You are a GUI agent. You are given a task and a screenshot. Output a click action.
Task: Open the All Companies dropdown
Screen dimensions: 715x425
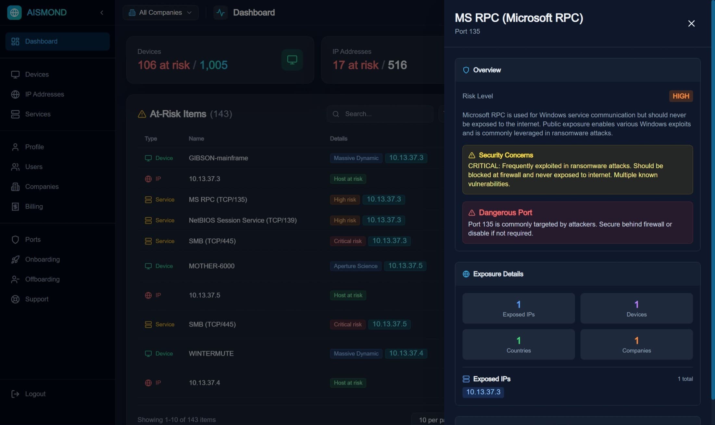160,12
